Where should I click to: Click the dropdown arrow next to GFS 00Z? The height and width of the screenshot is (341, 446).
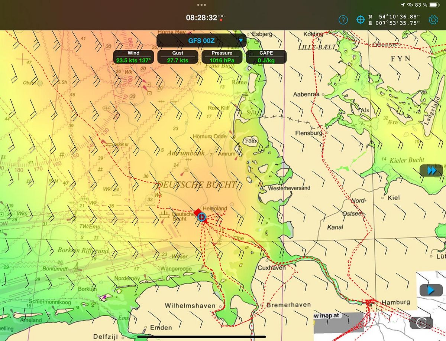click(240, 40)
